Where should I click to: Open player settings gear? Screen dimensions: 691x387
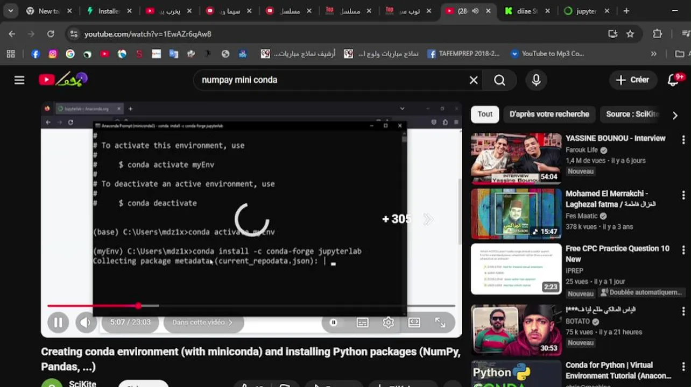(x=388, y=322)
